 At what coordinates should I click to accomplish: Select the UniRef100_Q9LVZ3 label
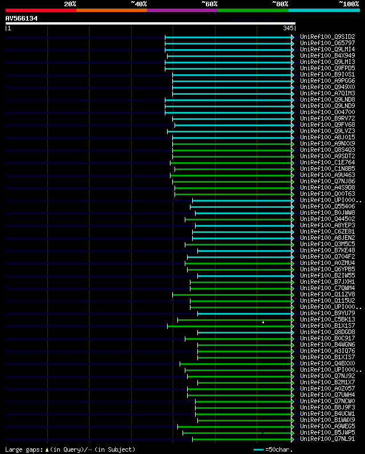coord(327,131)
